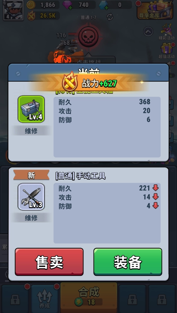Collapse the side menu with up chevron
Viewport: 177px width, 313px height.
pyautogui.click(x=148, y=31)
